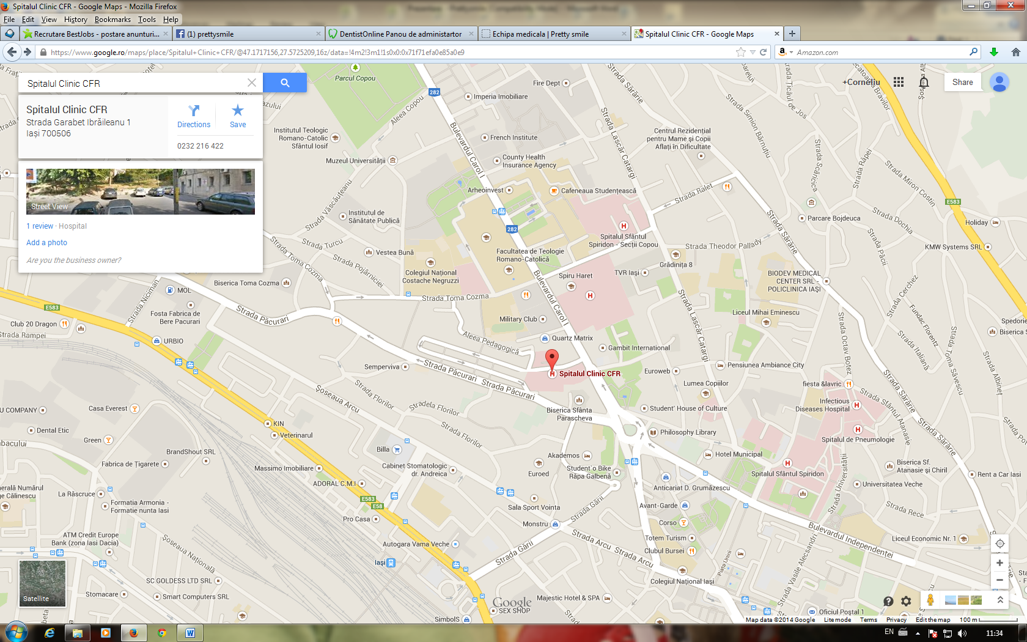Open the 1 review link

click(x=40, y=226)
